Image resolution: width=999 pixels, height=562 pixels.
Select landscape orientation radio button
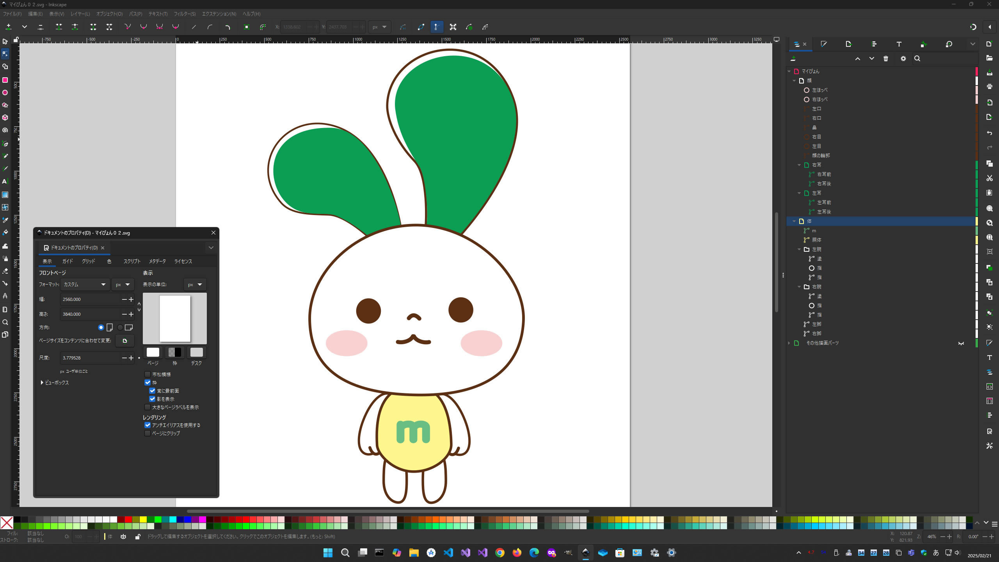tap(120, 327)
